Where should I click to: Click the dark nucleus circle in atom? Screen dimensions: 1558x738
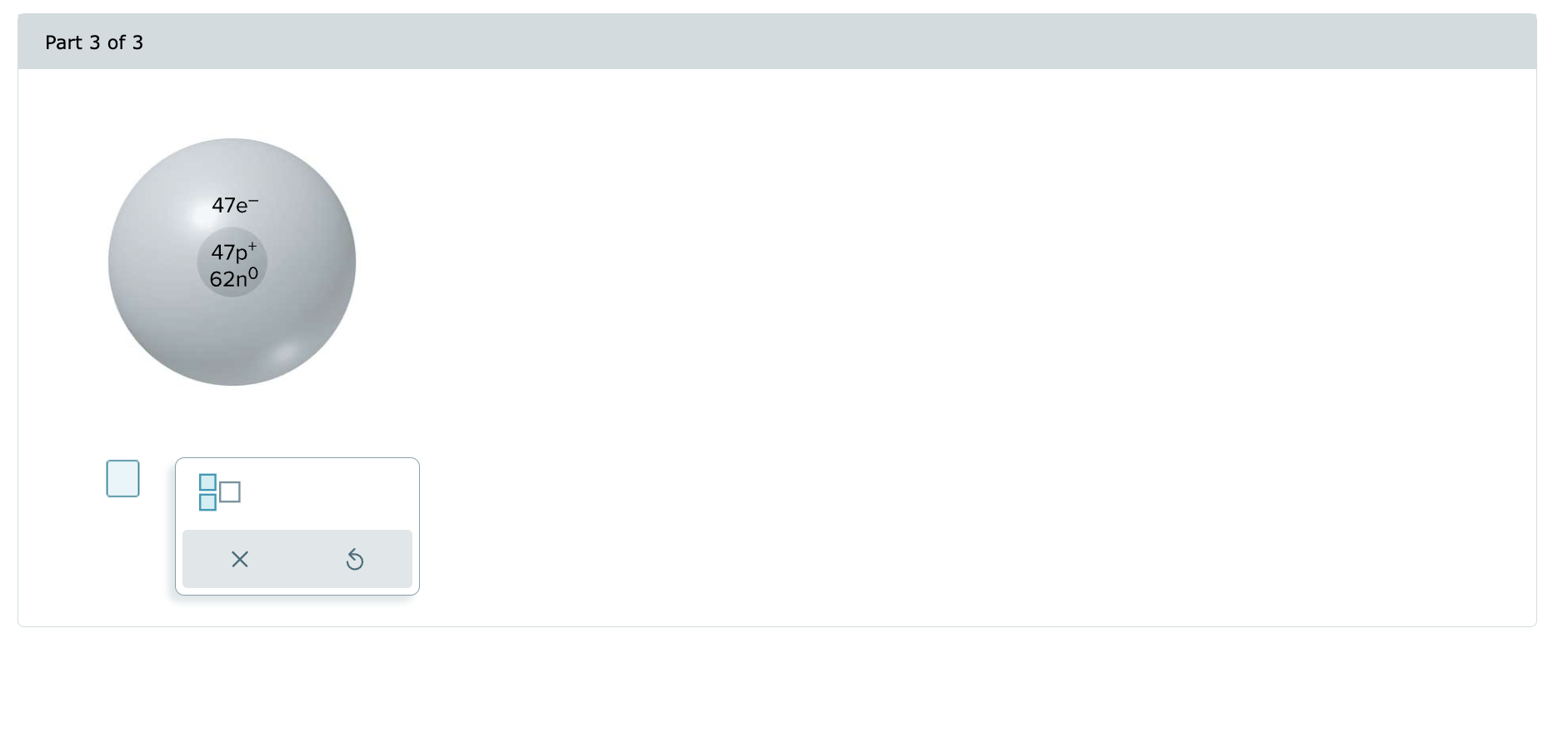232,262
